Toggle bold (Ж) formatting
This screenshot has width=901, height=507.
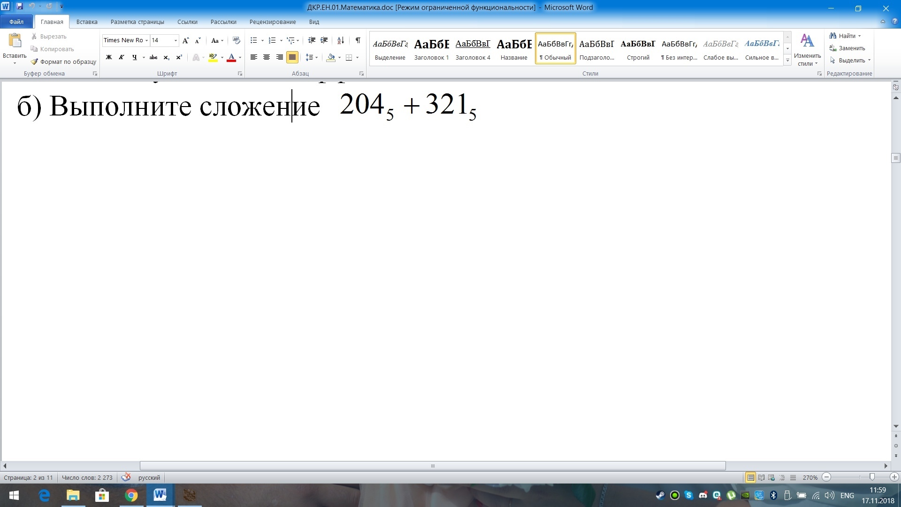click(x=109, y=57)
